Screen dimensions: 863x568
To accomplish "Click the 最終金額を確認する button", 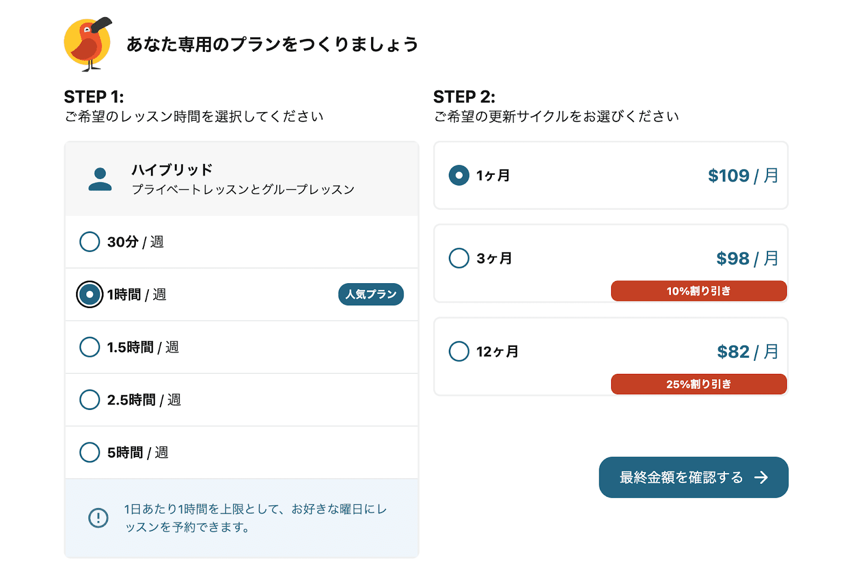I will [x=694, y=477].
